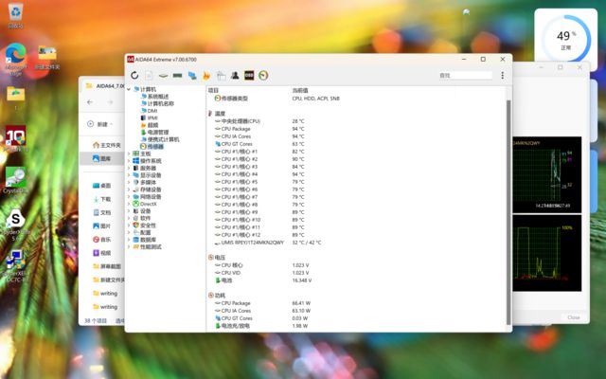This screenshot has height=379, width=606.
Task: Open 图库 in File Explorer sidebar
Action: 102,158
